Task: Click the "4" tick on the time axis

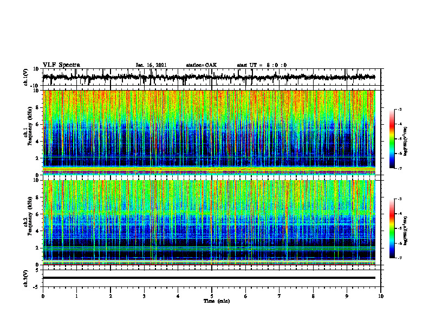Action: (178, 296)
